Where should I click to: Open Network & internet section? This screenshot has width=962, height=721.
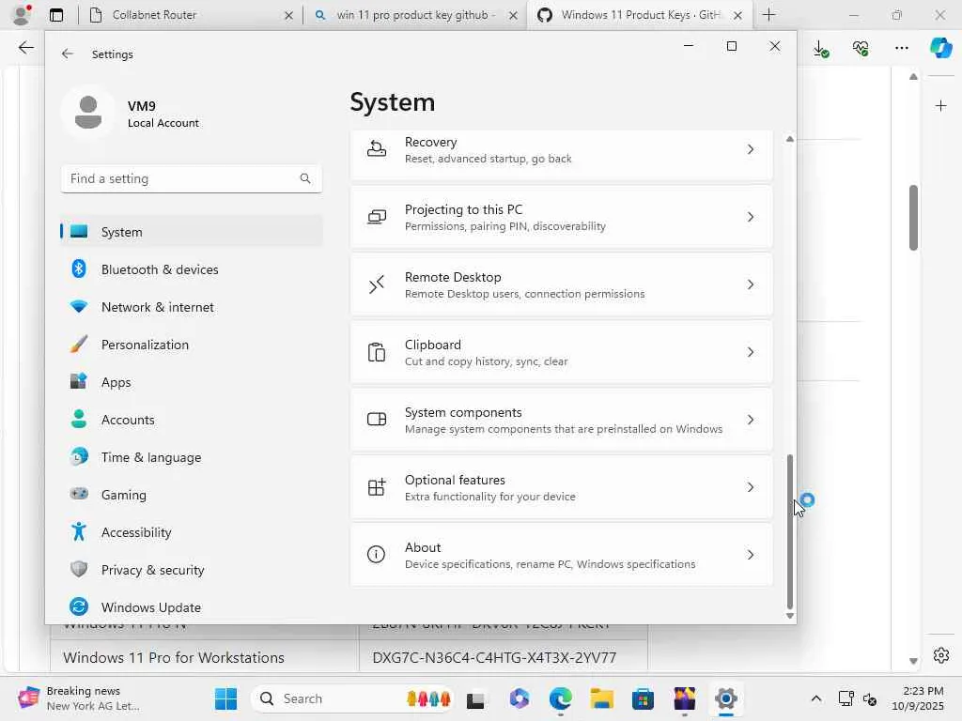(192, 307)
